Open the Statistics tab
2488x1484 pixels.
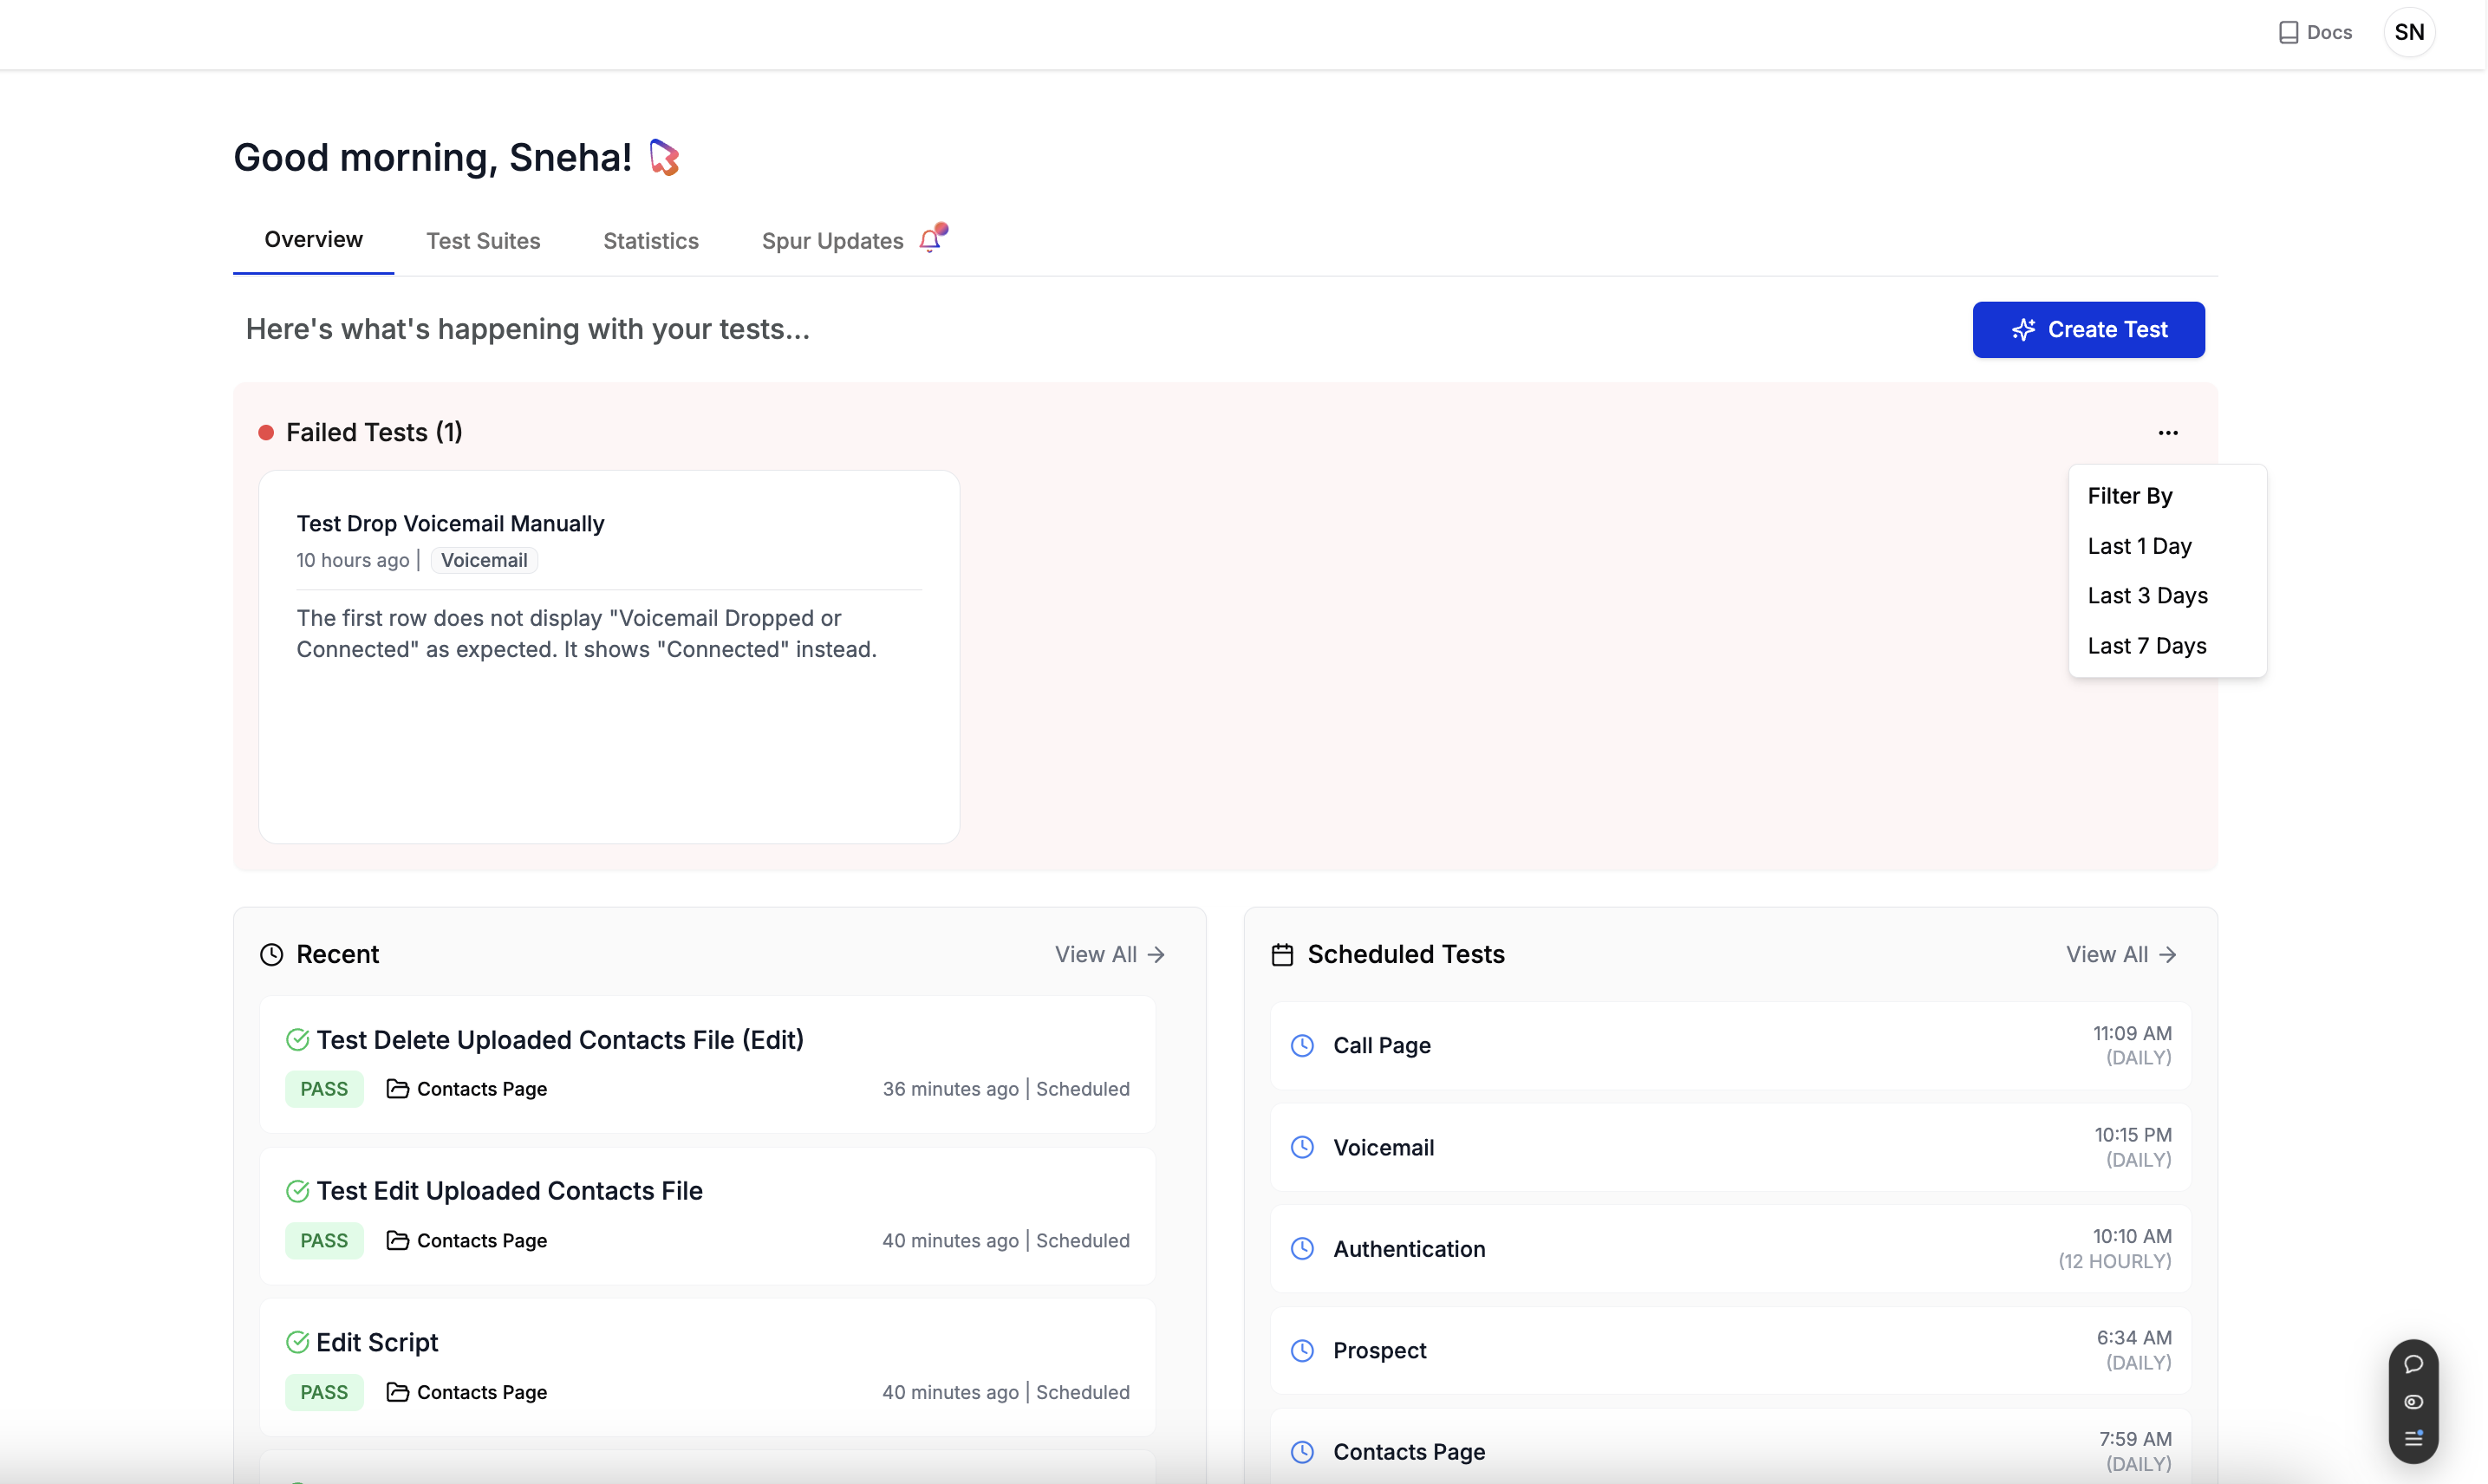coord(650,241)
